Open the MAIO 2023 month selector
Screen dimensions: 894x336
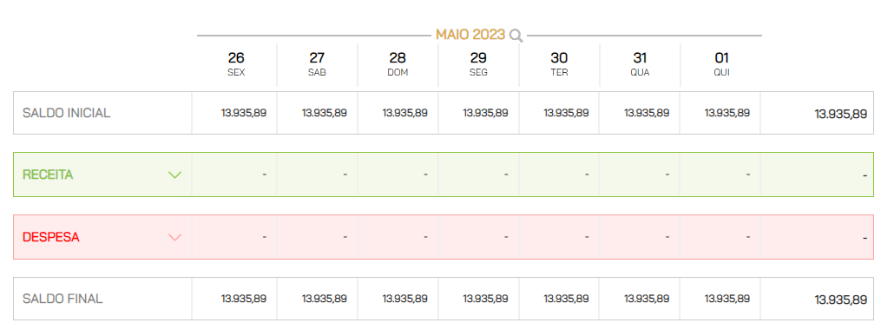(470, 35)
